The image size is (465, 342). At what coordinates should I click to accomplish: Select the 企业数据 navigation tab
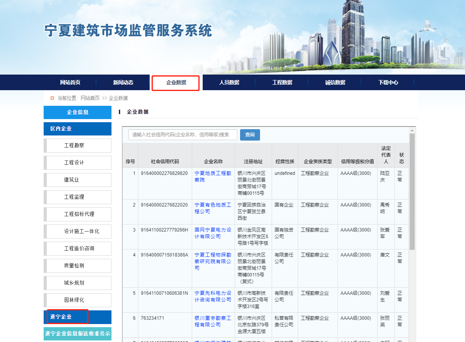click(x=176, y=82)
